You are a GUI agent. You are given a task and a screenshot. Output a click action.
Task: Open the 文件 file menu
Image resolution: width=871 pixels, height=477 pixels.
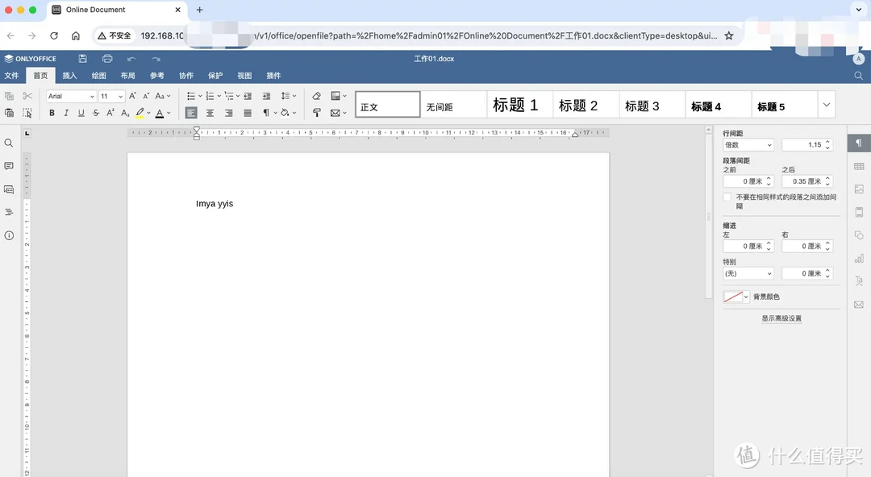pyautogui.click(x=11, y=76)
